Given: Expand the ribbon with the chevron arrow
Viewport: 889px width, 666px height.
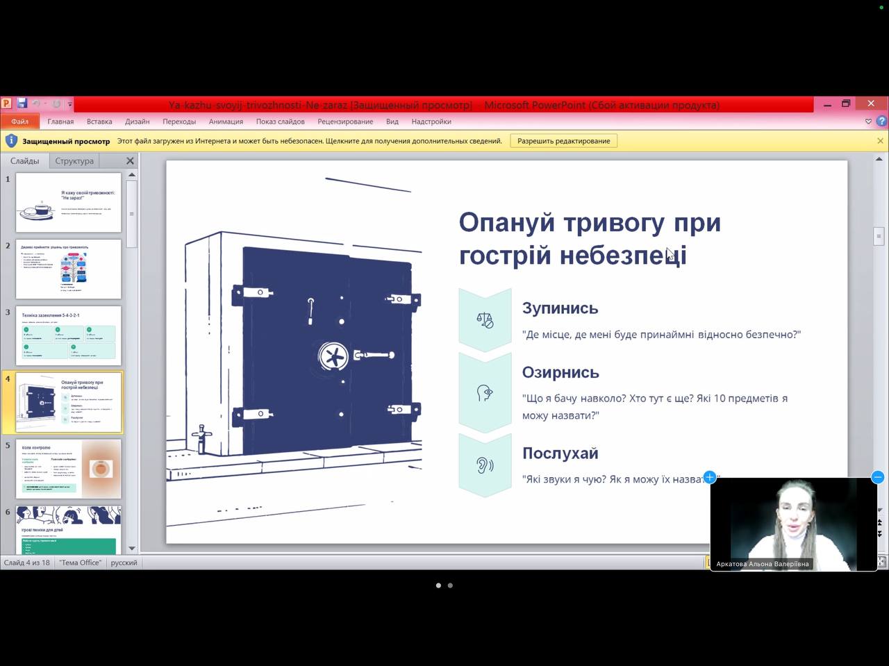Looking at the screenshot, I should click(x=868, y=122).
